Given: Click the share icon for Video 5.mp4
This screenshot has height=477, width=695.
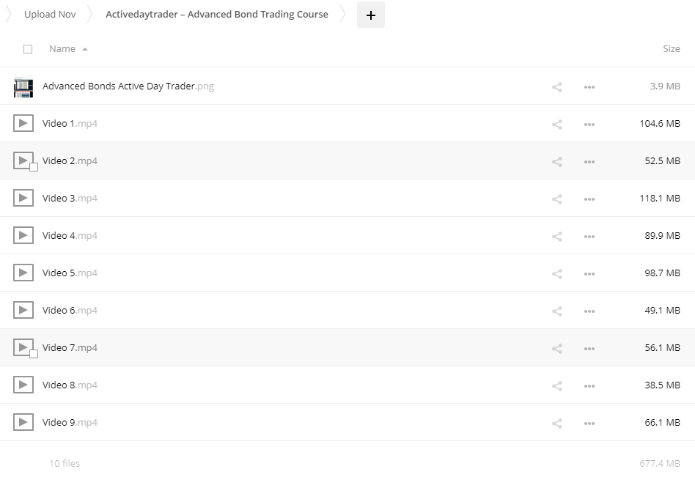Looking at the screenshot, I should click(557, 273).
